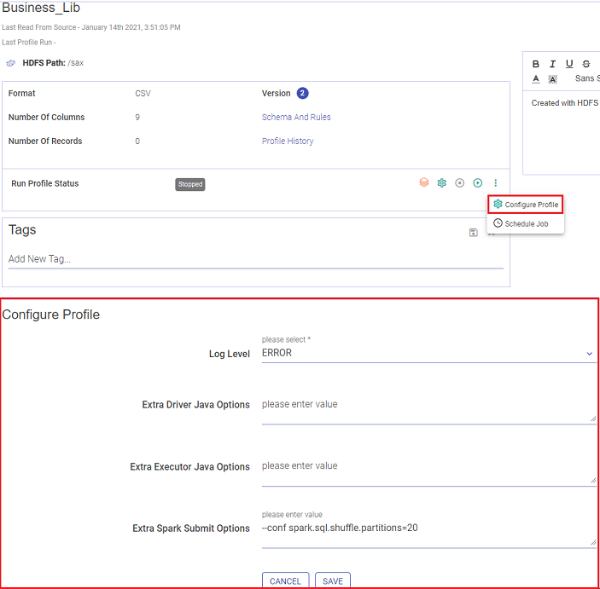Open the Profile History link
Viewport: 600px width, 589px height.
[x=288, y=141]
